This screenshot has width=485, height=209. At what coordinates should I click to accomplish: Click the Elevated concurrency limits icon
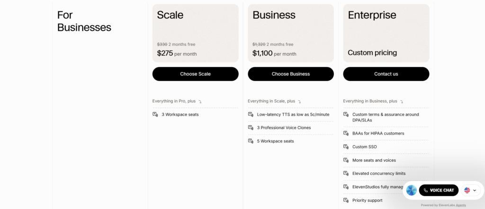click(346, 174)
